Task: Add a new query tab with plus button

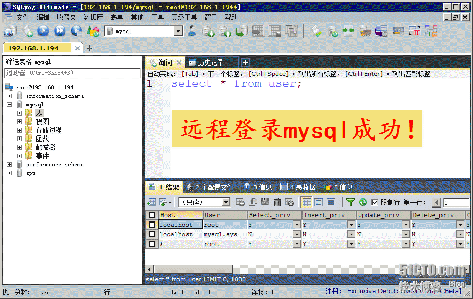Action: click(245, 63)
